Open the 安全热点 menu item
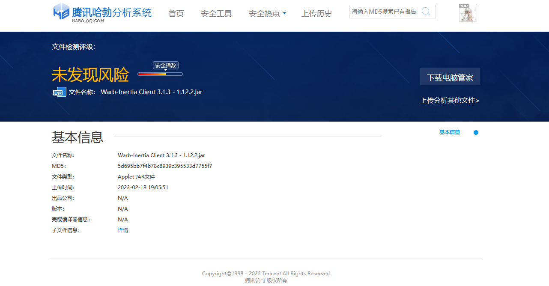 (x=264, y=13)
